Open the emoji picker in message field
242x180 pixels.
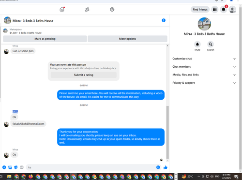pyautogui.click(x=158, y=167)
